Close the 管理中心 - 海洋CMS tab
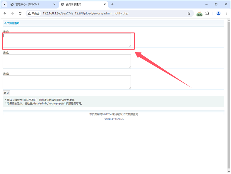 [x=54, y=4]
